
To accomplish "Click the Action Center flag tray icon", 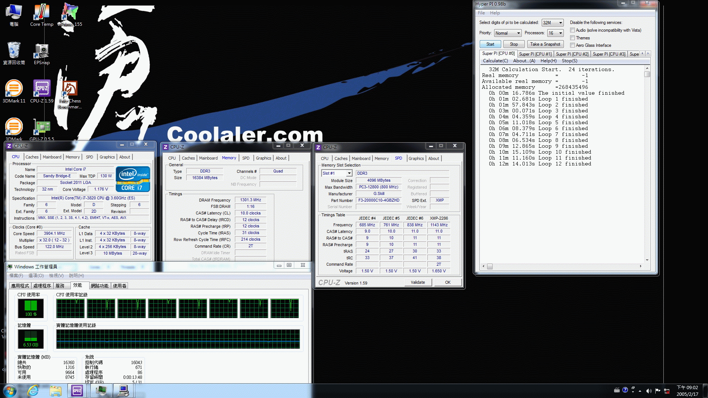I will (x=658, y=391).
